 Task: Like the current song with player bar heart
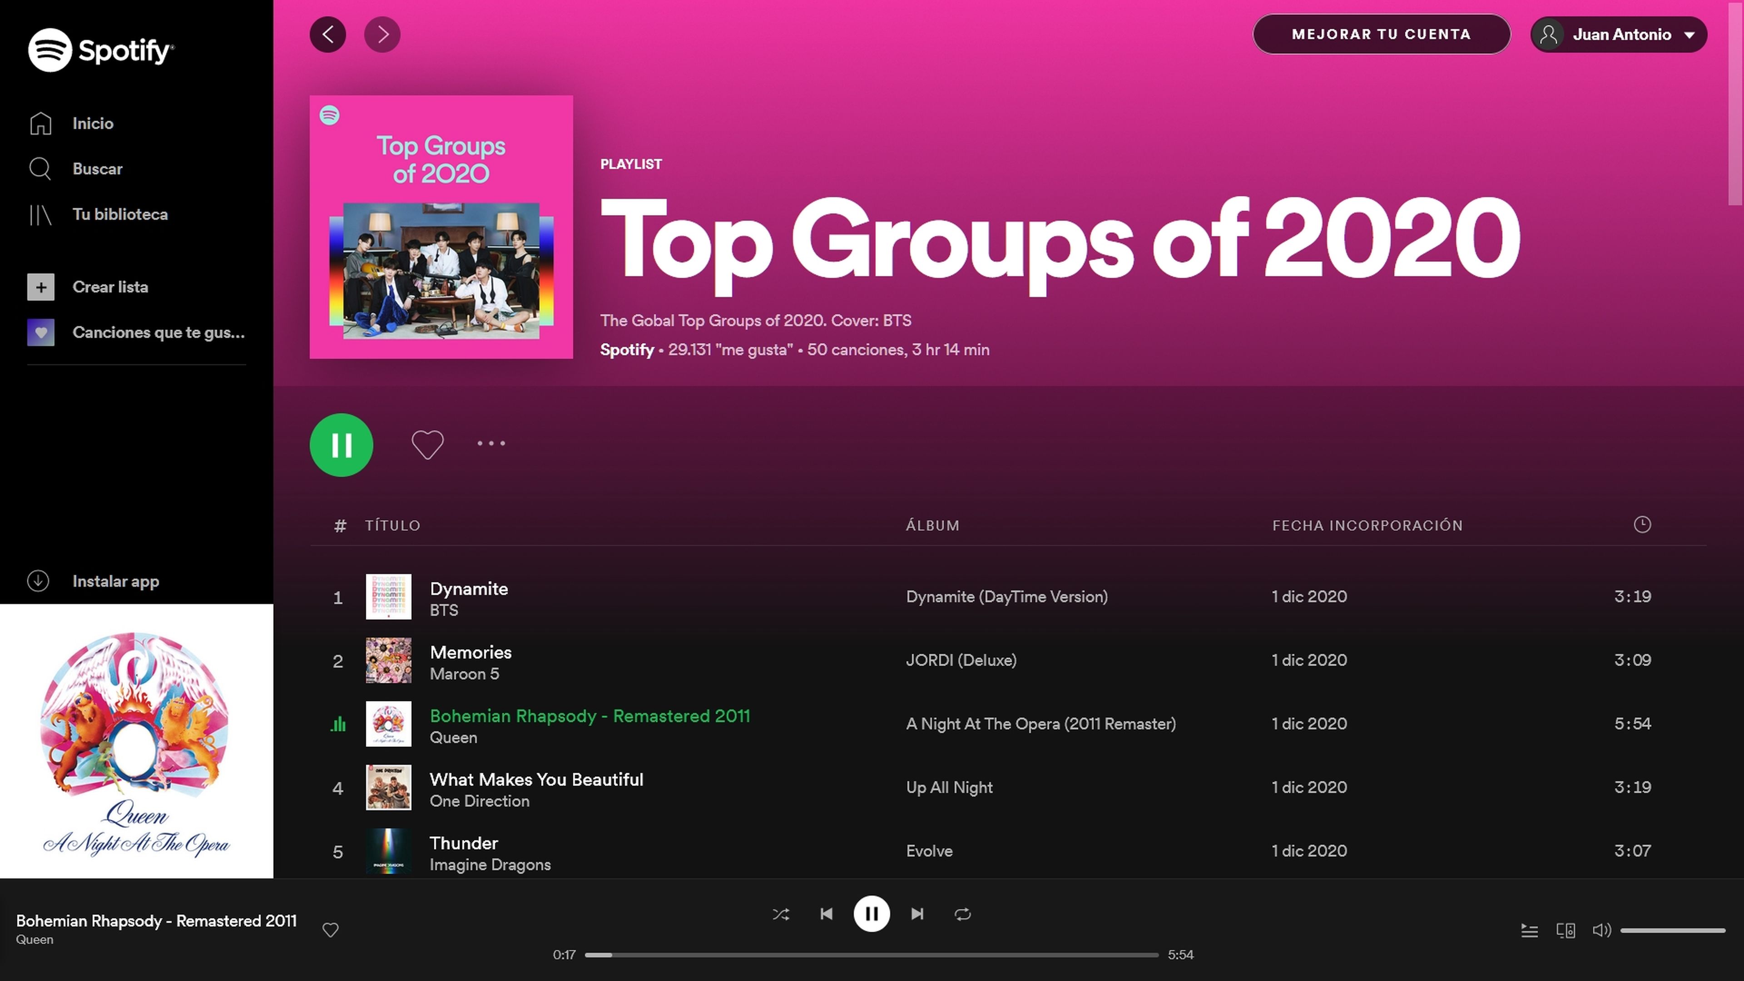pos(330,930)
